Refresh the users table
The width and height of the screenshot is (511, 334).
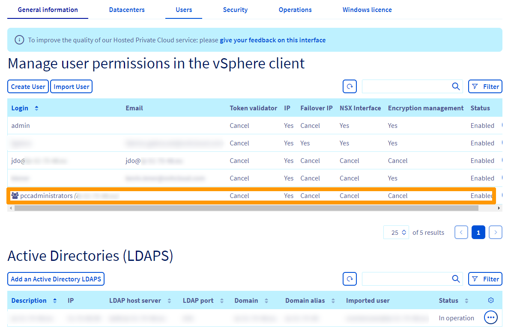click(350, 86)
